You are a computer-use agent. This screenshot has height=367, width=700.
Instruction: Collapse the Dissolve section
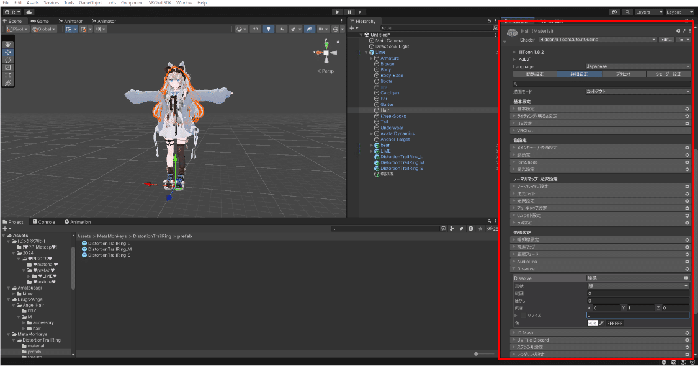click(514, 269)
